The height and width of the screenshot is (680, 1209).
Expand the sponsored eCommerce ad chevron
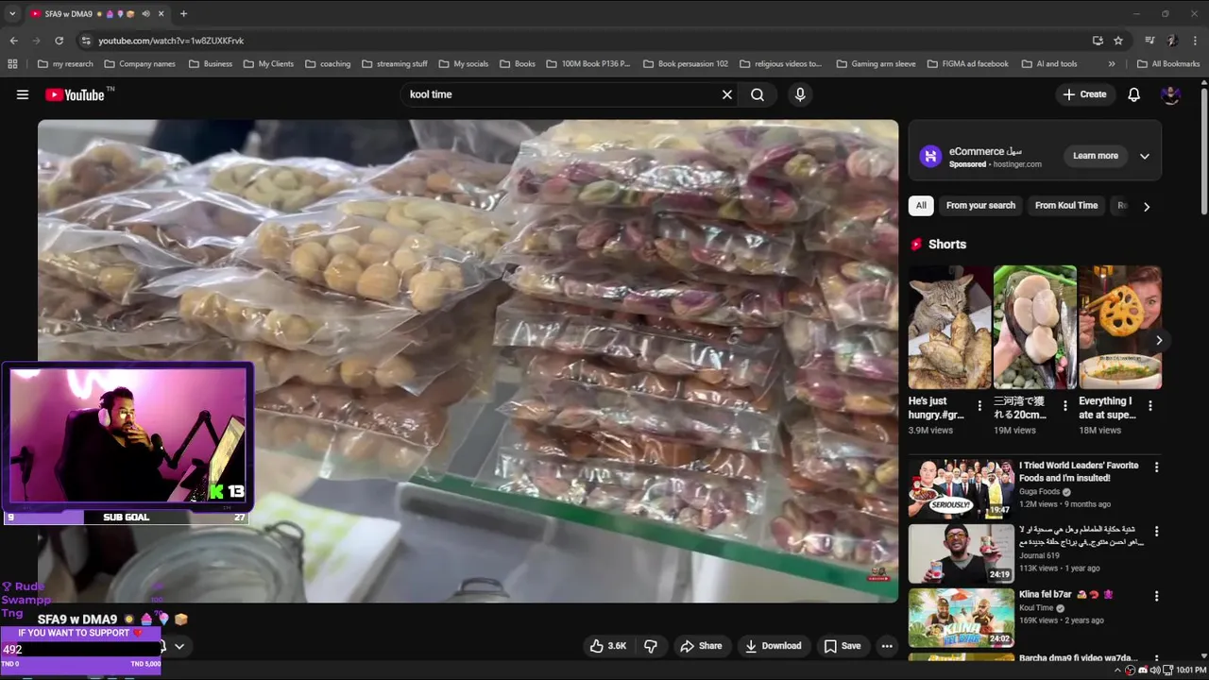[1144, 156]
